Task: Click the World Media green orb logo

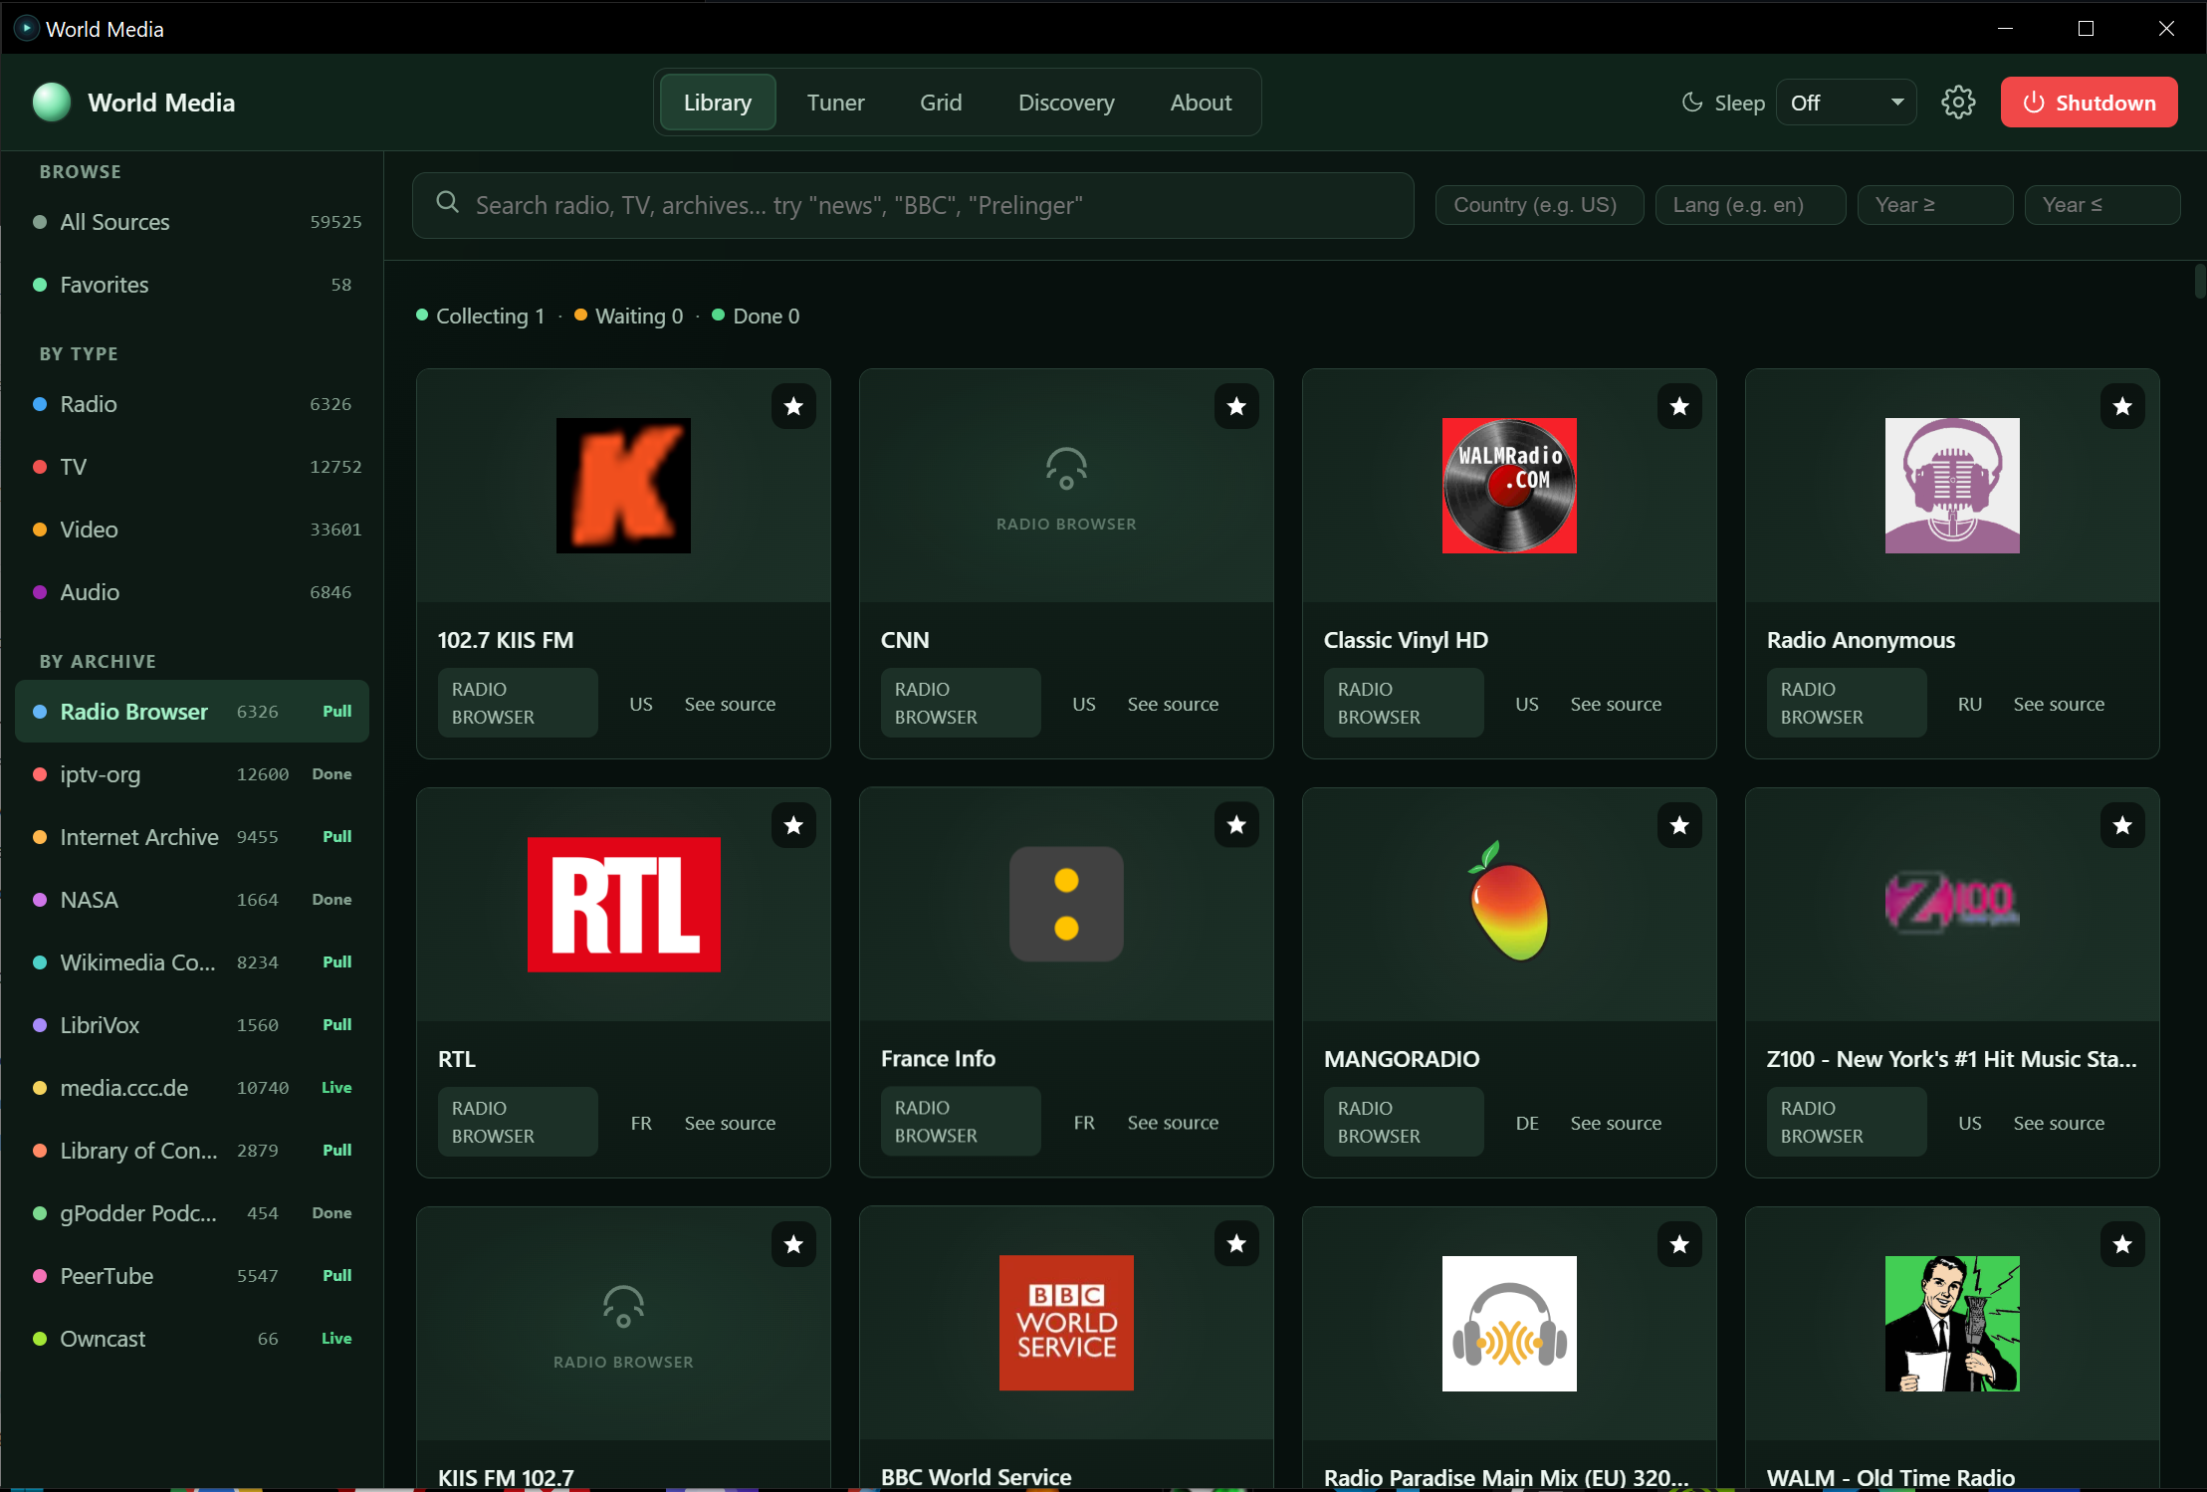Action: [x=52, y=102]
